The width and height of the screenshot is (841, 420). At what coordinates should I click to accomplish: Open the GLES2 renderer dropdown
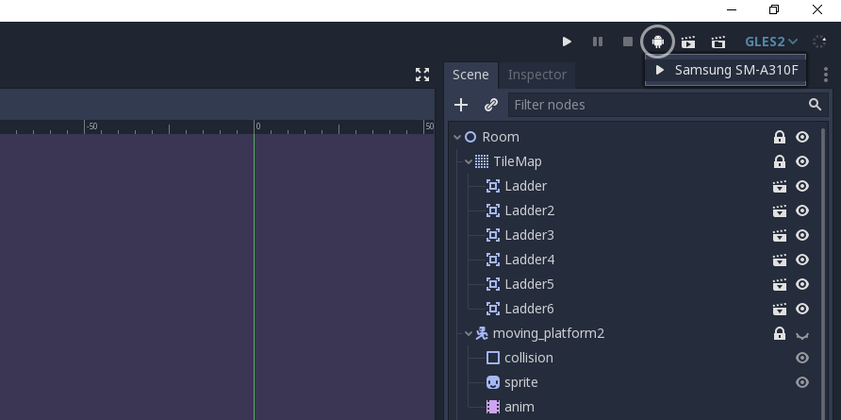[771, 42]
